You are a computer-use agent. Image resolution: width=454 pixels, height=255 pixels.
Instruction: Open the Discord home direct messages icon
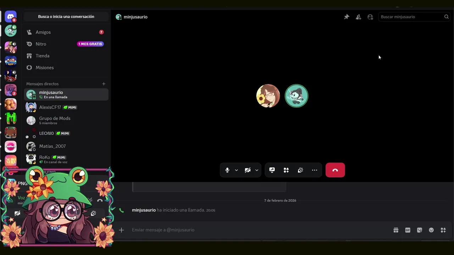click(11, 17)
